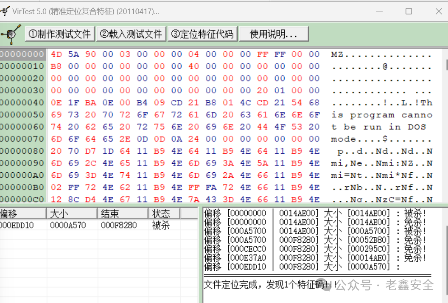This screenshot has width=448, height=303.
Task: Maximize the VirTest window
Action: tap(409, 11)
